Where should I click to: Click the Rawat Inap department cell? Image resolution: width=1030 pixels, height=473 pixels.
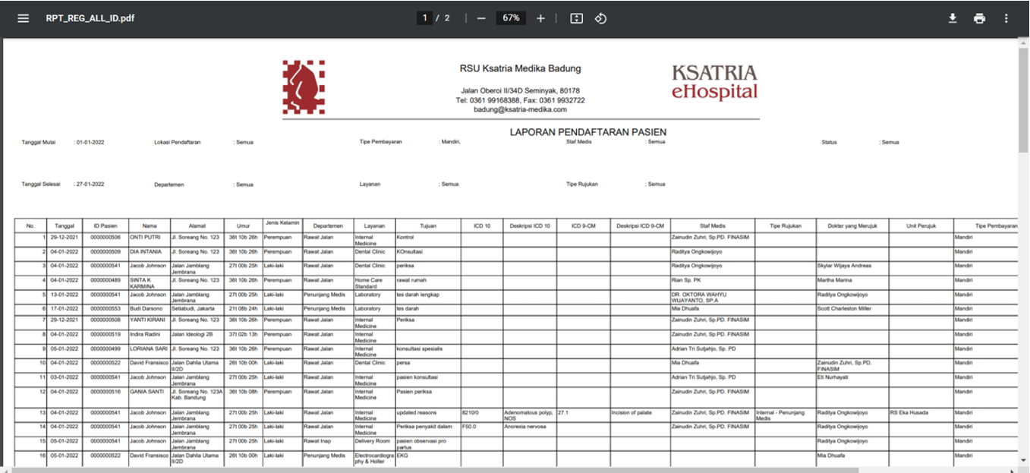318,441
